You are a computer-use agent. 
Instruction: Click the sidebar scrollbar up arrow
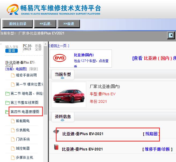pyautogui.click(x=45, y=44)
